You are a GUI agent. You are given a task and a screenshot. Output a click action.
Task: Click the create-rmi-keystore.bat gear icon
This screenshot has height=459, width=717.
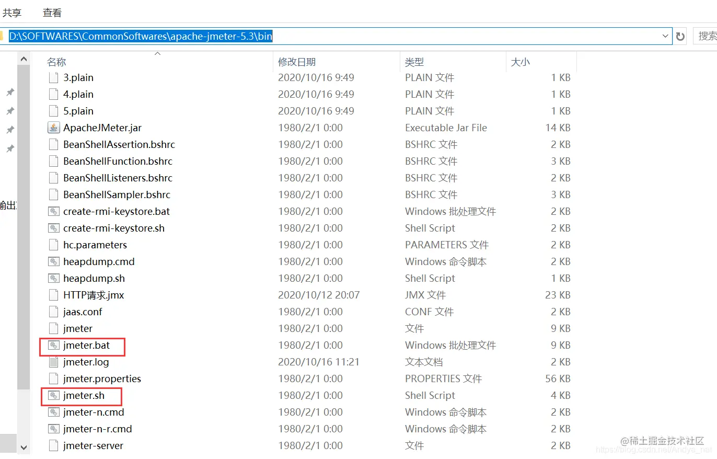[x=53, y=211]
